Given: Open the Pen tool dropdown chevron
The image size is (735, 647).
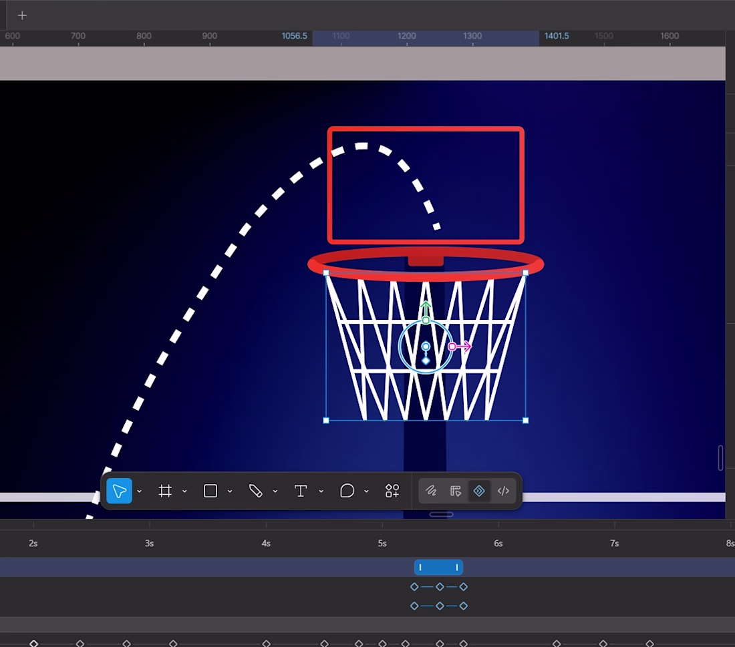Looking at the screenshot, I should tap(275, 491).
